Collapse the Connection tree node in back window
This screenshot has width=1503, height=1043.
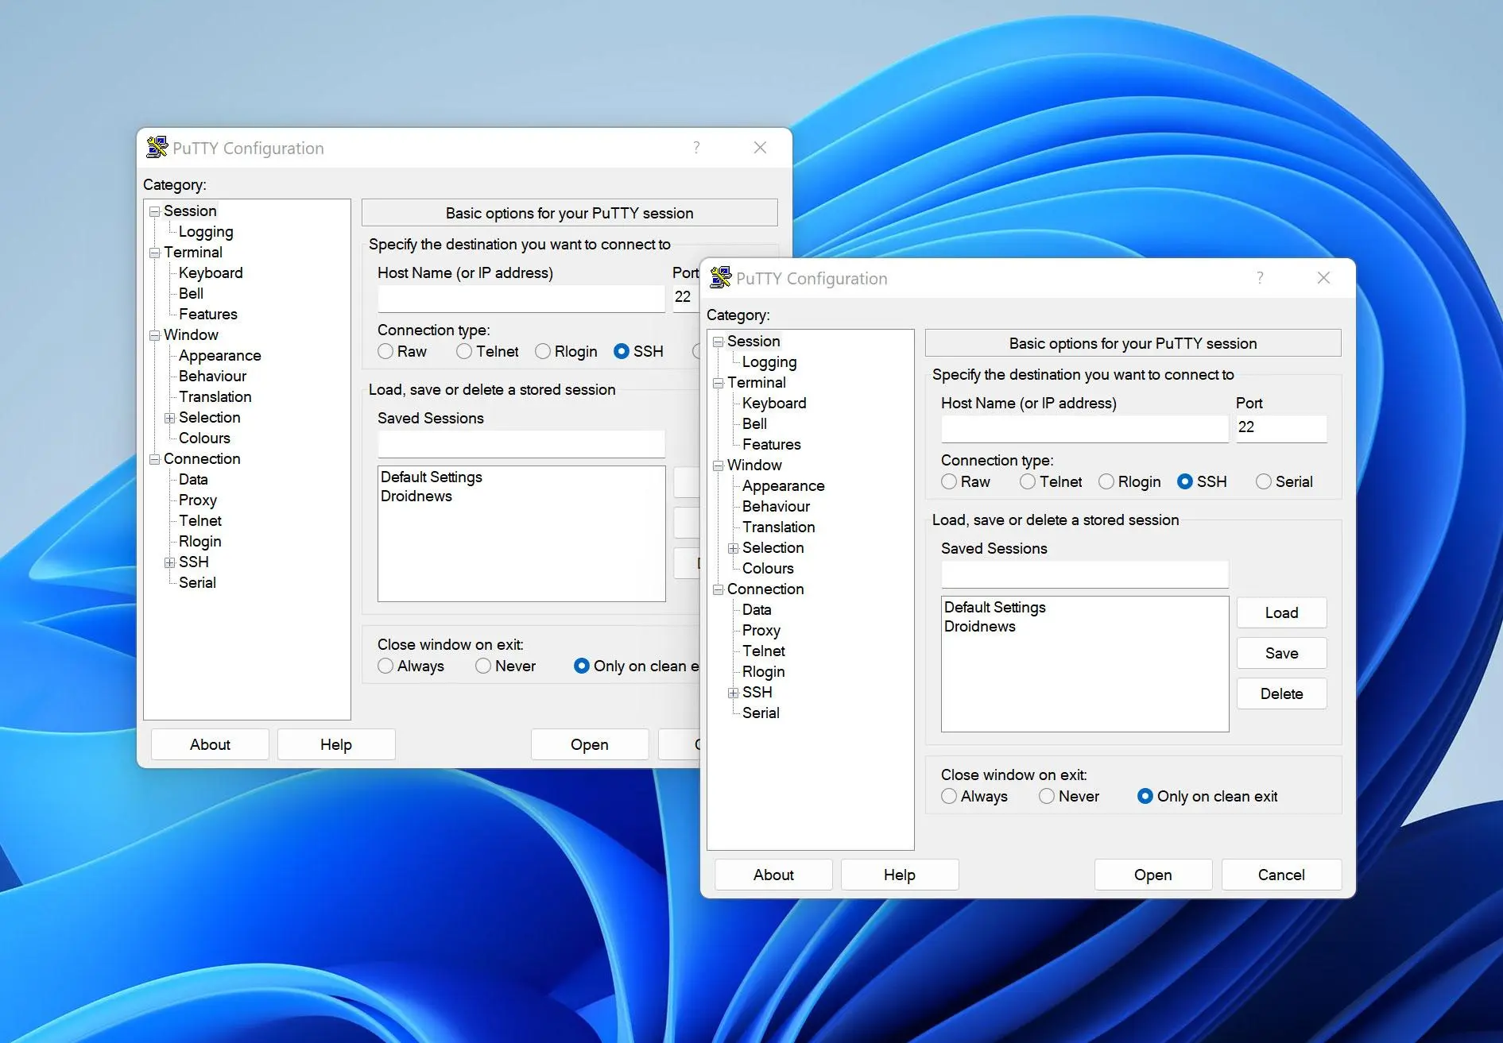[x=155, y=459]
